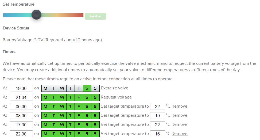This screenshot has width=260, height=140.
Task: Click the temperature slider handle
Action: coord(36,15)
